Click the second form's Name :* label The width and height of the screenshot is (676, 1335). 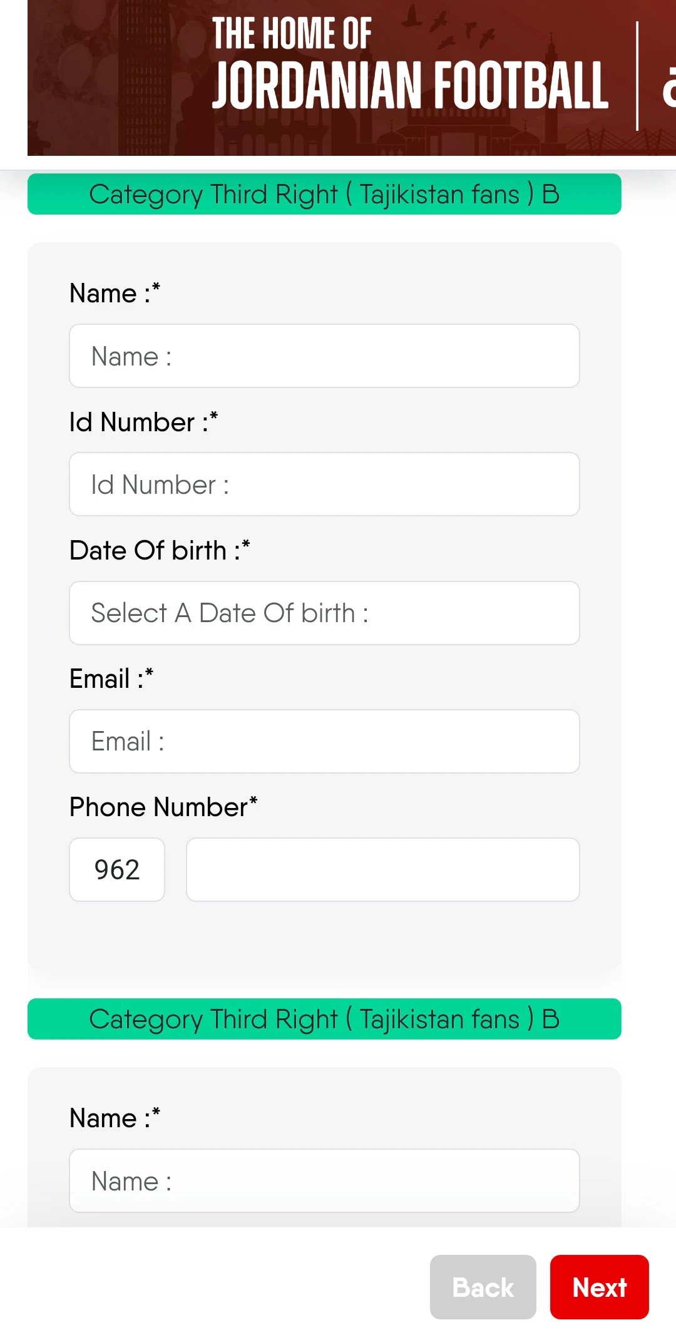(115, 1118)
